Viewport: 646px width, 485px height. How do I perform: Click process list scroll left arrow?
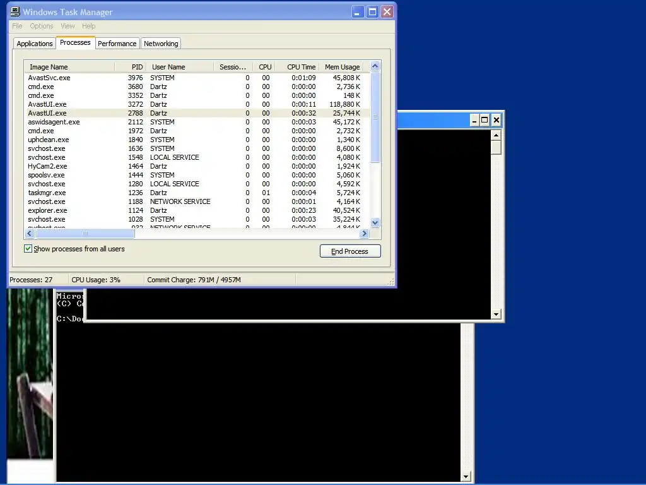29,234
